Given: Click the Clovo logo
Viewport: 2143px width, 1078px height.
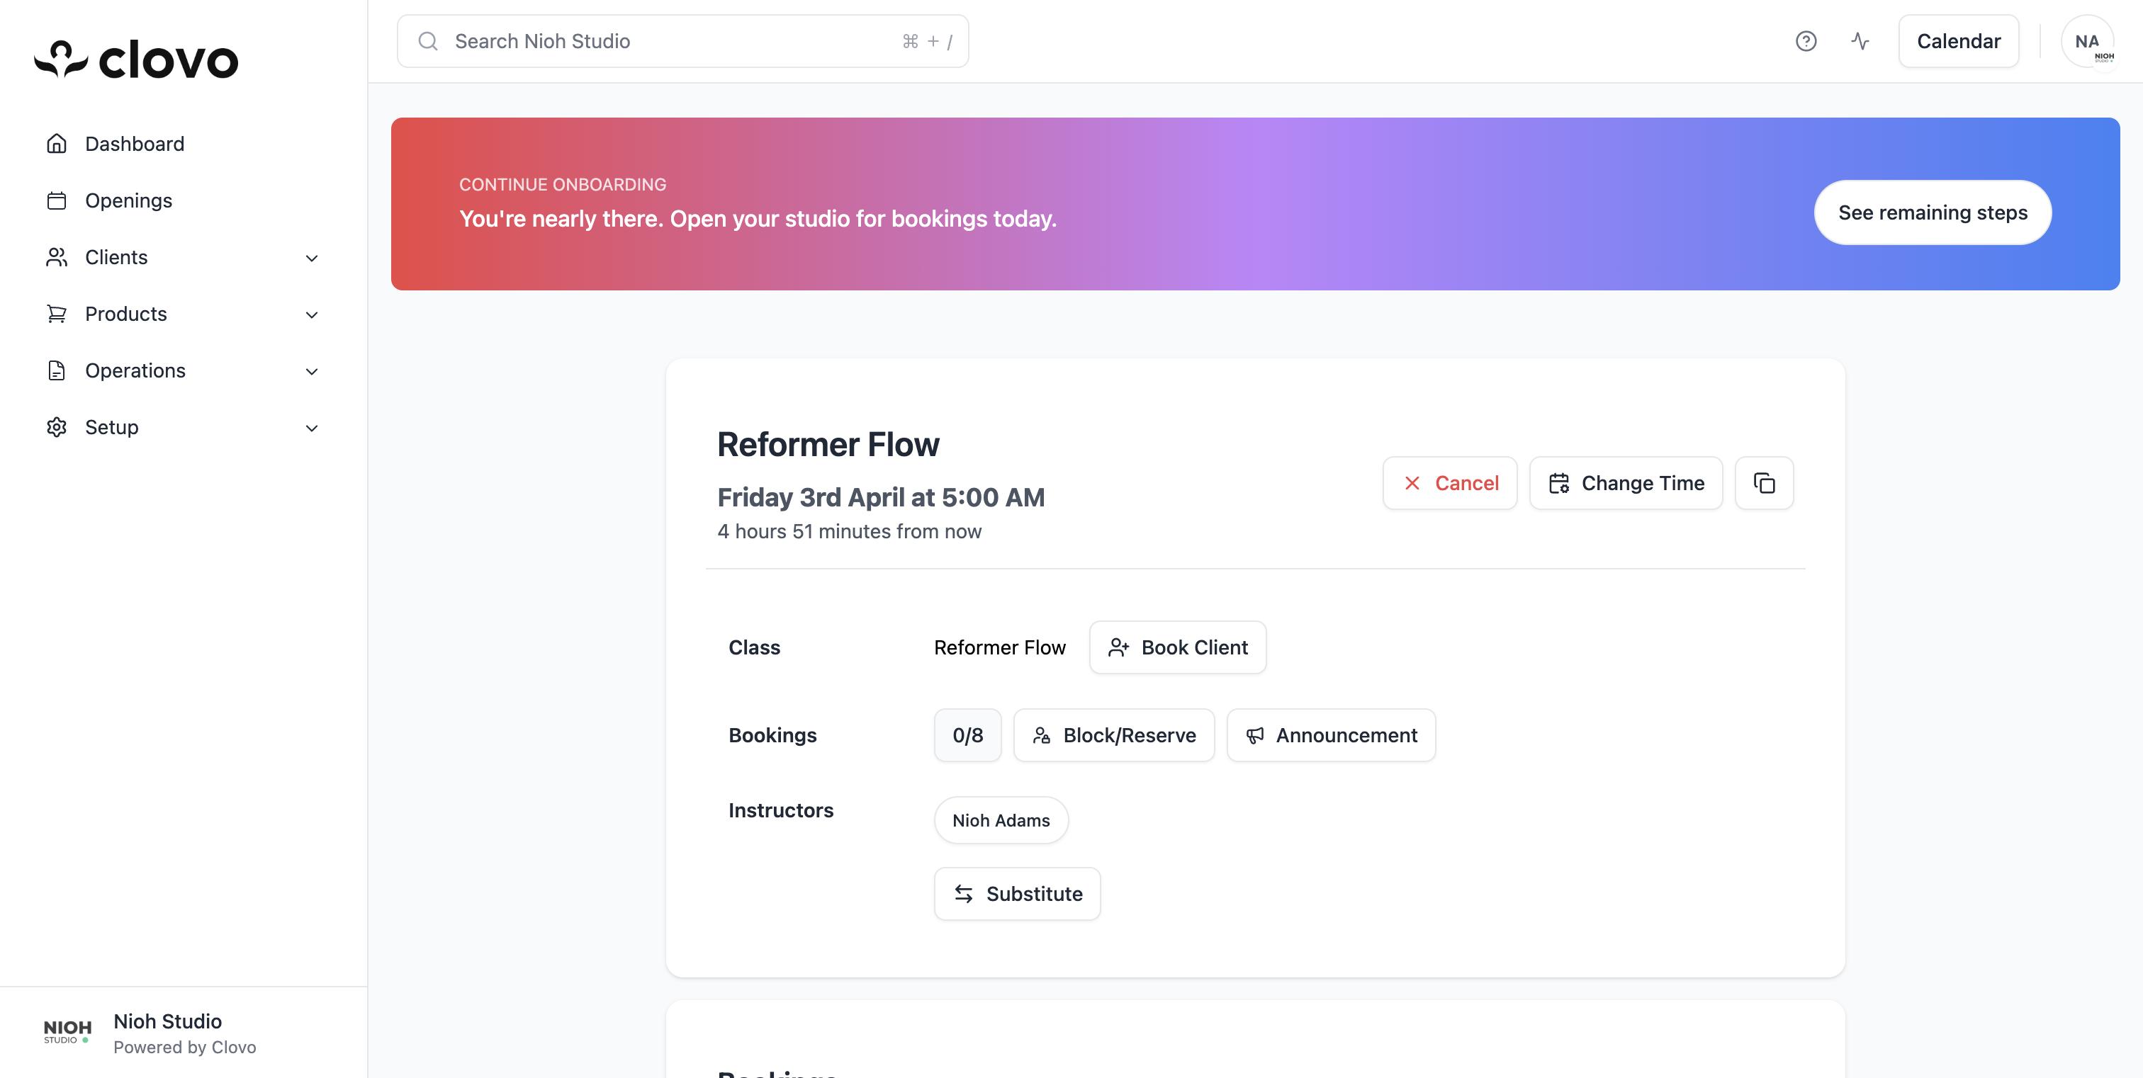Looking at the screenshot, I should pyautogui.click(x=137, y=59).
